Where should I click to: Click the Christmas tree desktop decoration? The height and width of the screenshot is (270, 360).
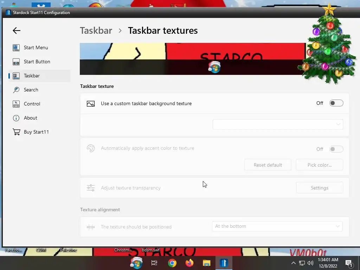pyautogui.click(x=327, y=44)
